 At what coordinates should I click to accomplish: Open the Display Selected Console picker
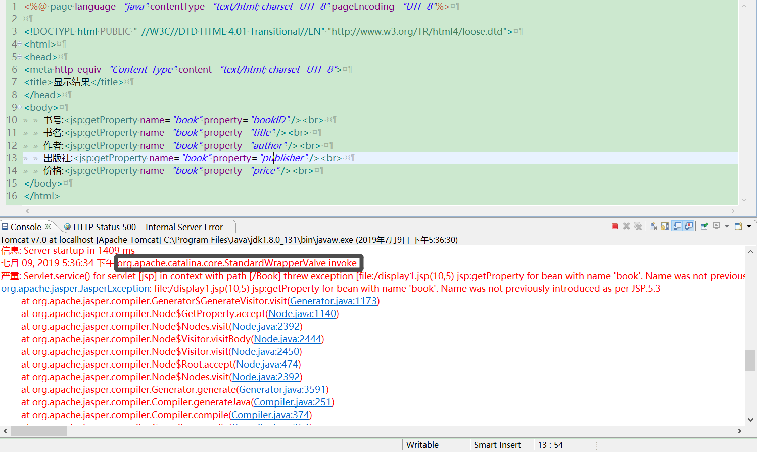[717, 226]
